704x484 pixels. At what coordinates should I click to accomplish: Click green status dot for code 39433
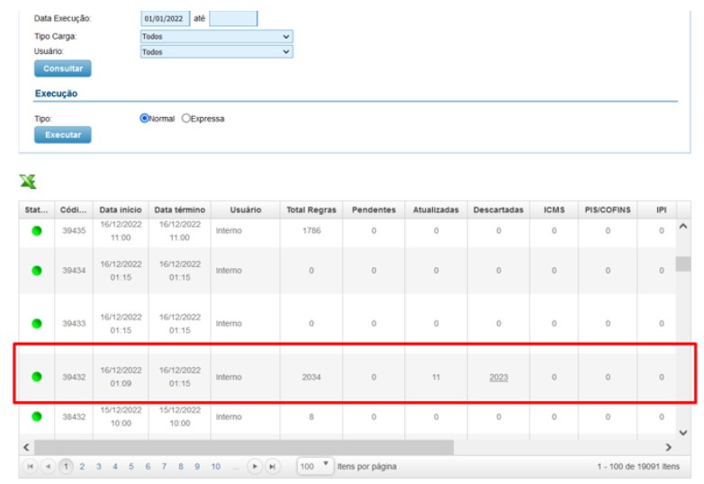point(37,323)
